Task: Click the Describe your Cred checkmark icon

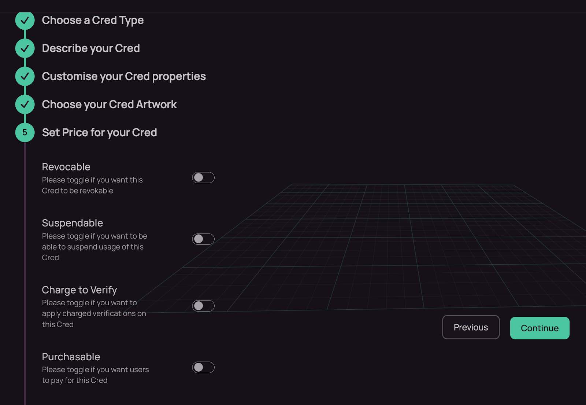Action: [x=25, y=48]
